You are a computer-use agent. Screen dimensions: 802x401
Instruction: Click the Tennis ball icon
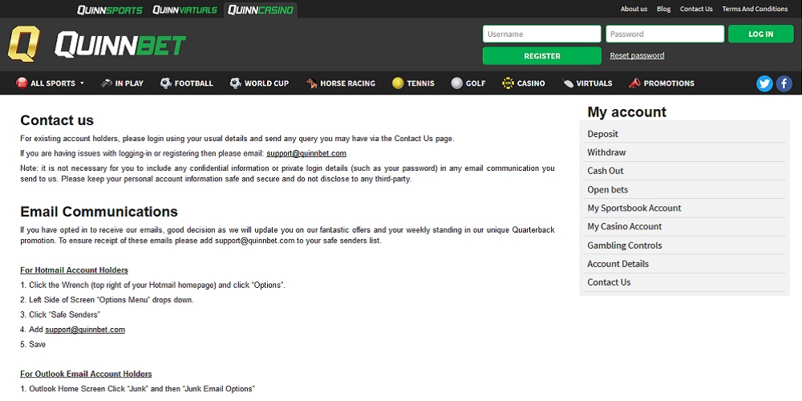[398, 83]
